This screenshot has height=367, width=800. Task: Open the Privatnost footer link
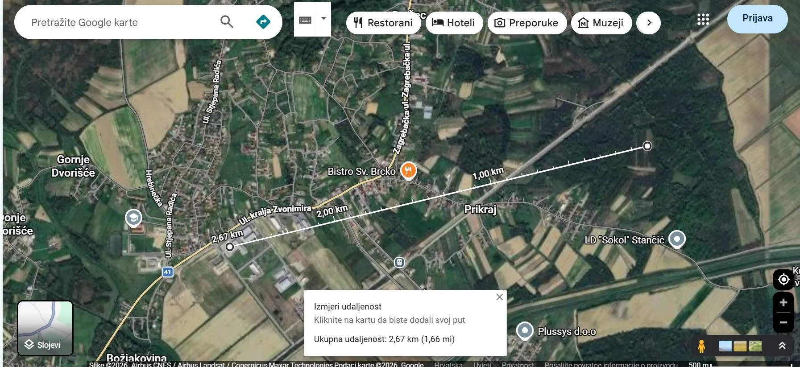(x=518, y=364)
